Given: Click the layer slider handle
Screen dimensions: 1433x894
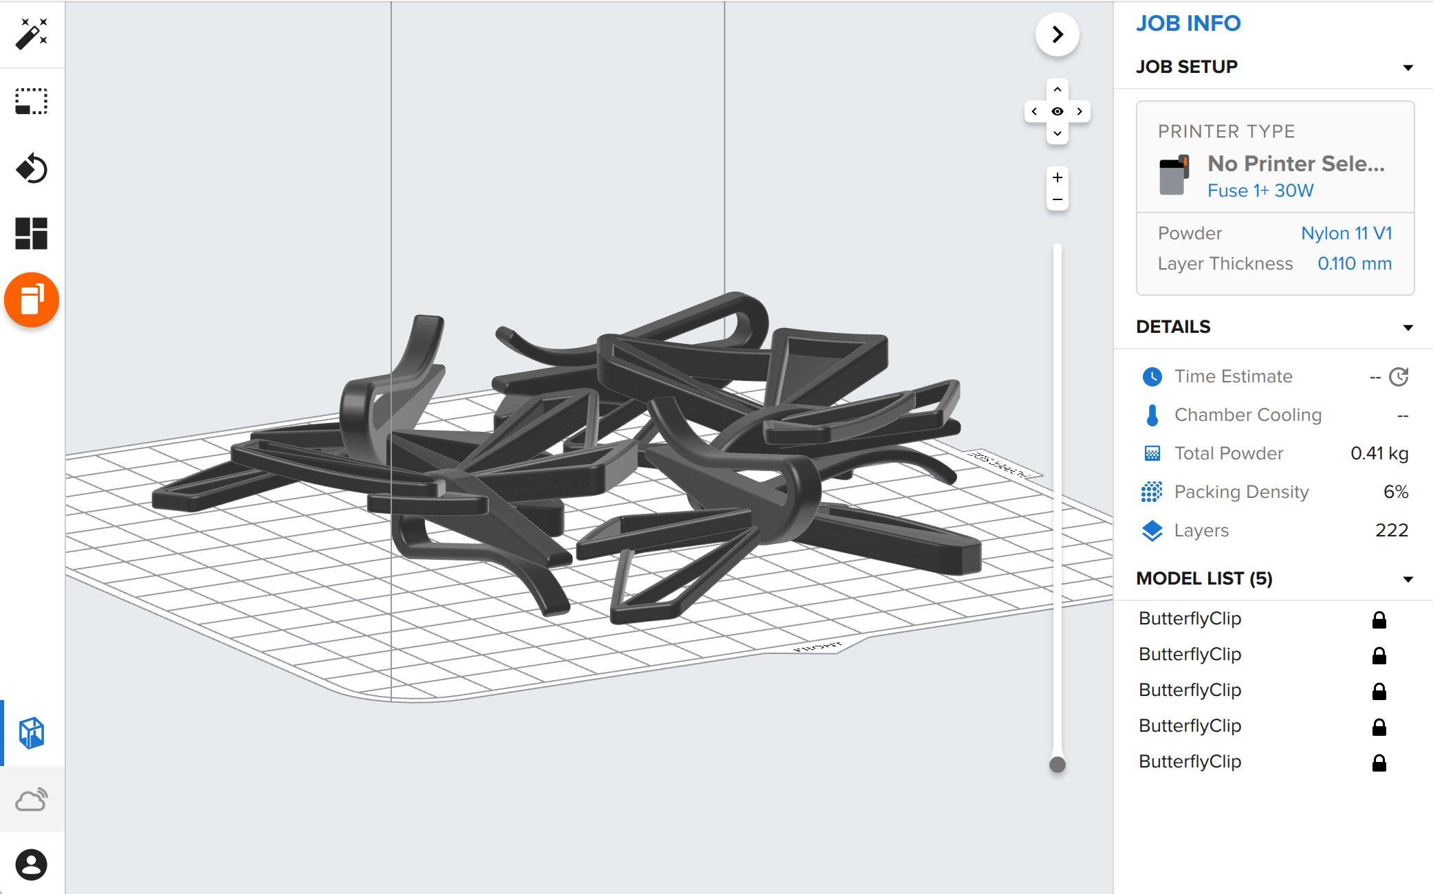Looking at the screenshot, I should [x=1058, y=764].
